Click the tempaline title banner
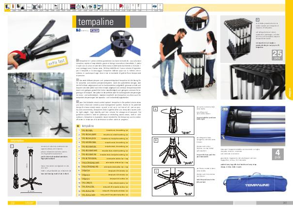The width and height of the screenshot is (293, 208). 109,21
